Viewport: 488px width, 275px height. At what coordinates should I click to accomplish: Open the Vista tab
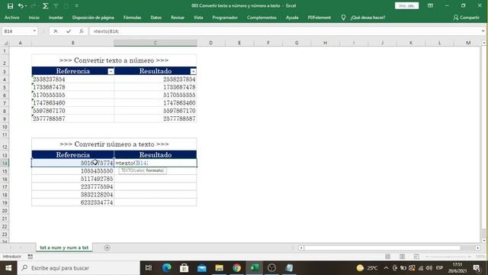point(198,18)
